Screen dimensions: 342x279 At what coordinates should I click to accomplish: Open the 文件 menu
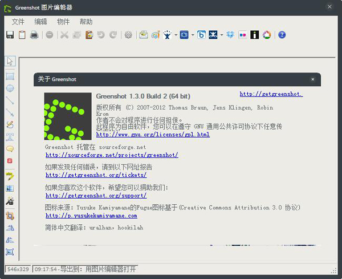click(x=18, y=22)
